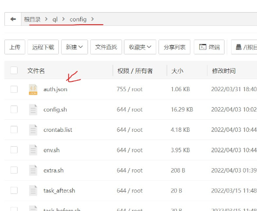257x211 pixels.
Task: Click the task_after.sh file icon
Action: tap(33, 191)
